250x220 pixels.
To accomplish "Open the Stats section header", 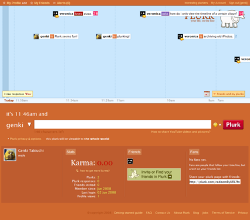I will (x=70, y=152).
